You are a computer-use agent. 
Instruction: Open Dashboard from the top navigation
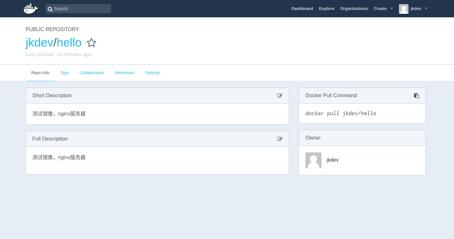(302, 9)
